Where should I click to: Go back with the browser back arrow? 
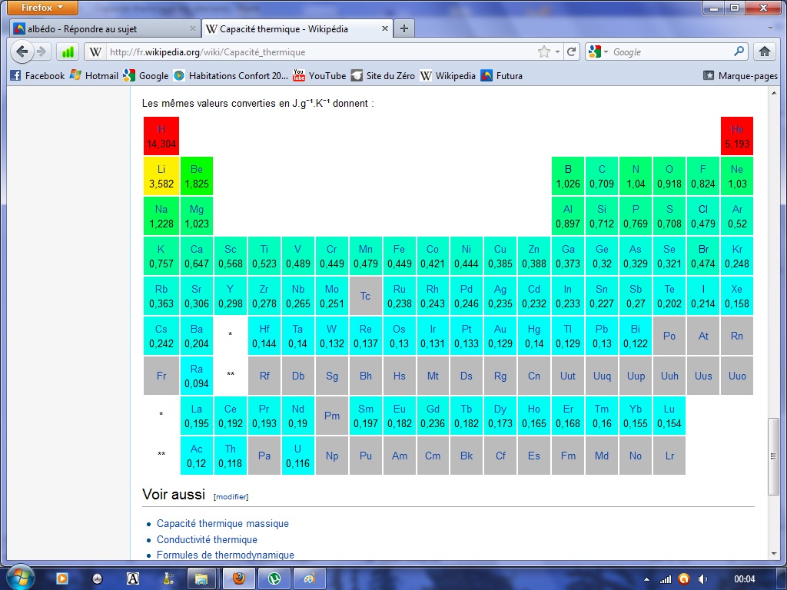click(x=22, y=51)
